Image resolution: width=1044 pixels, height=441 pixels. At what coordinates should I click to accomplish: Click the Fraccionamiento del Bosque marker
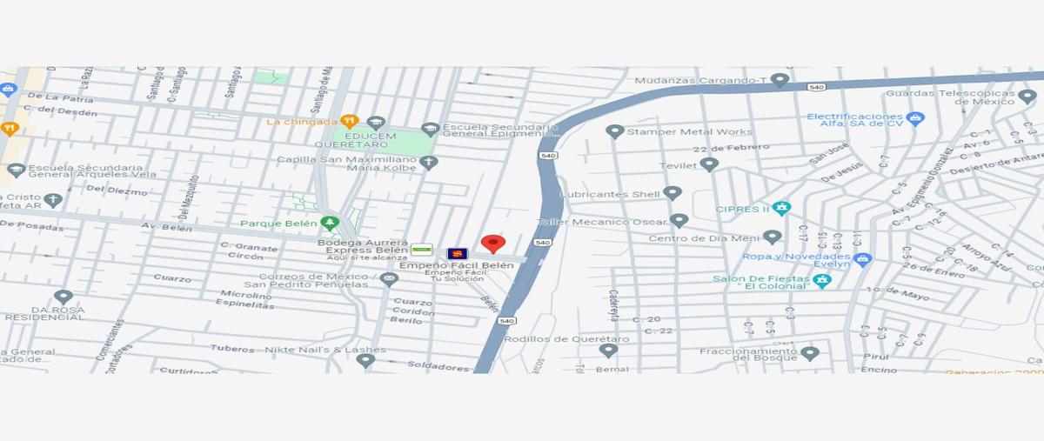point(810,354)
